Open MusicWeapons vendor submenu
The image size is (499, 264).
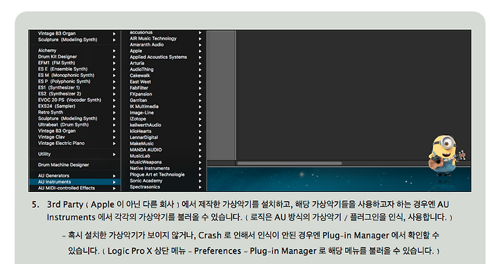click(x=164, y=162)
